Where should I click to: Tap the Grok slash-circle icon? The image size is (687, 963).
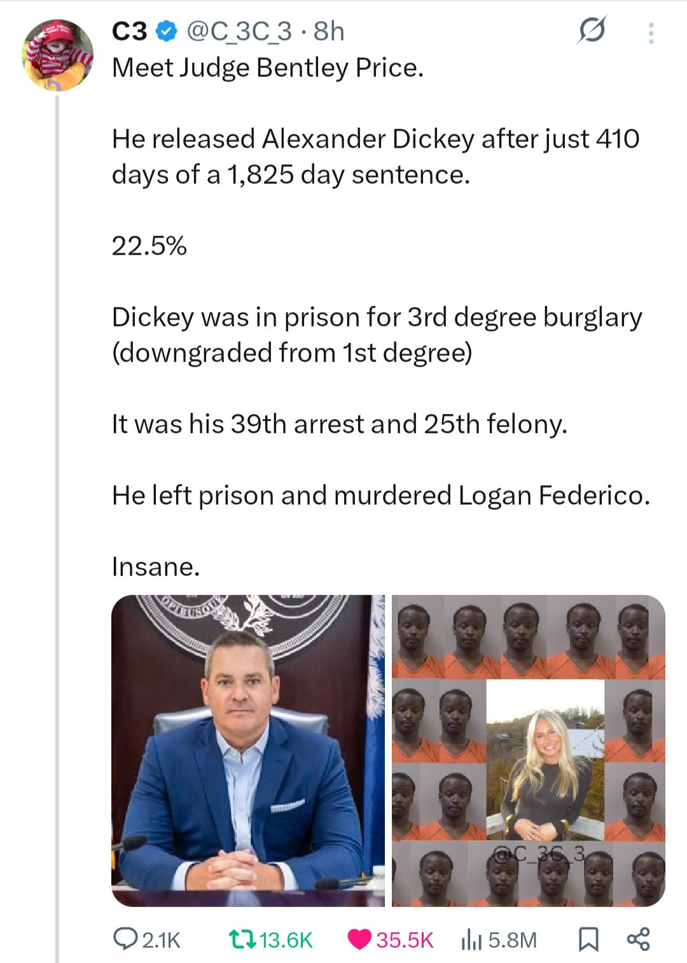pos(591,31)
